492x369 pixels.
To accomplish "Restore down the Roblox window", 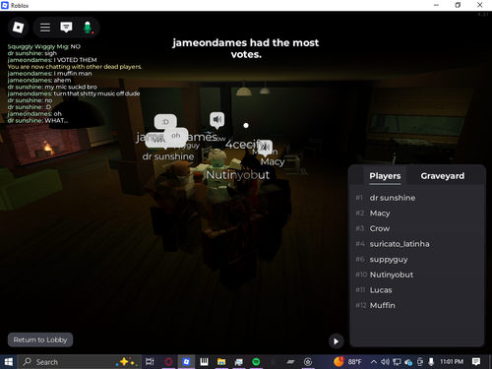I will point(458,5).
